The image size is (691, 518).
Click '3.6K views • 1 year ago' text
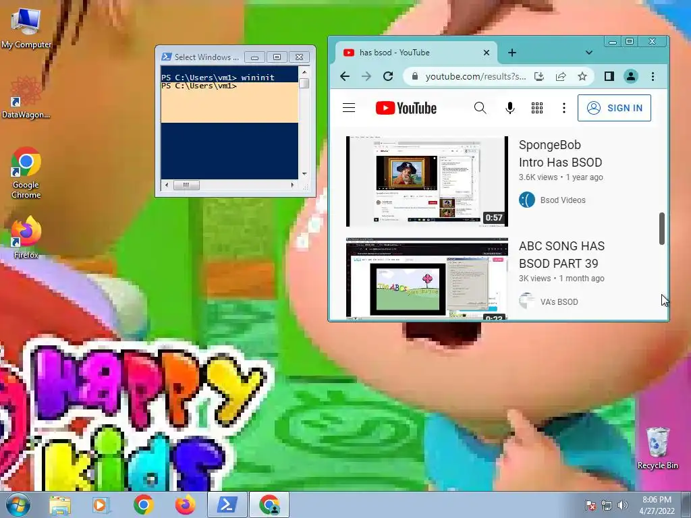pos(561,177)
